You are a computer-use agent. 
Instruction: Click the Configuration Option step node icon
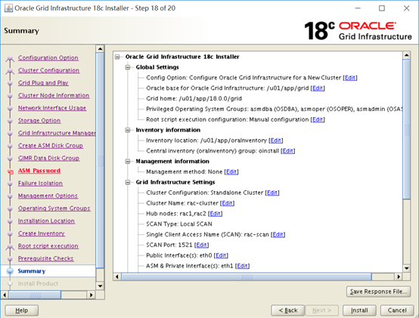click(x=10, y=58)
